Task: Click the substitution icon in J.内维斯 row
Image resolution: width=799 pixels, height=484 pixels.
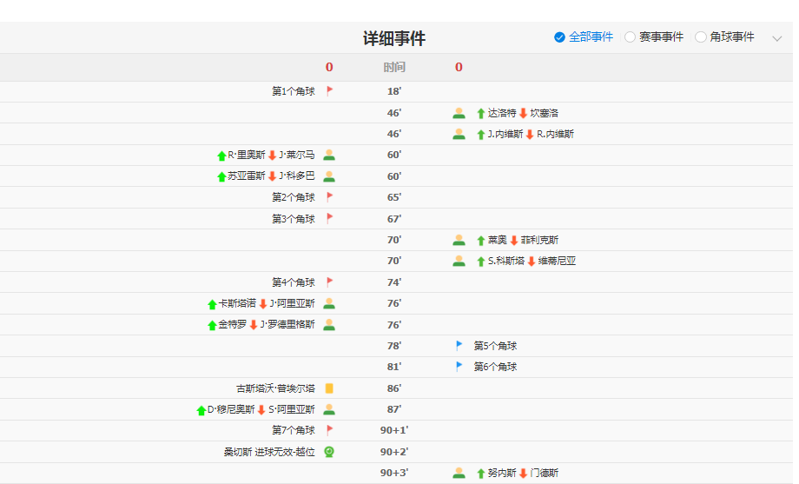Action: [x=459, y=134]
